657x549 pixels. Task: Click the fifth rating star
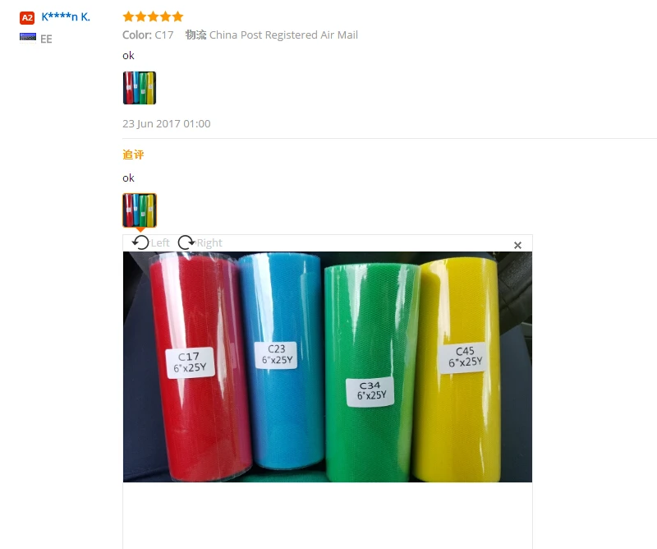click(x=177, y=16)
